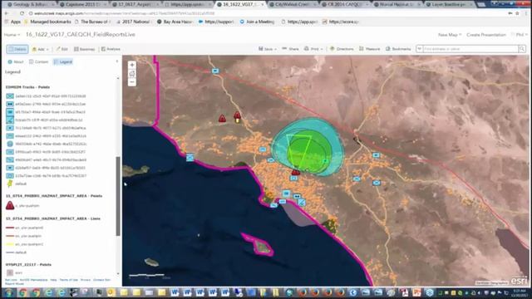Bookmark this page with the star
The width and height of the screenshot is (532, 299).
(x=517, y=13)
